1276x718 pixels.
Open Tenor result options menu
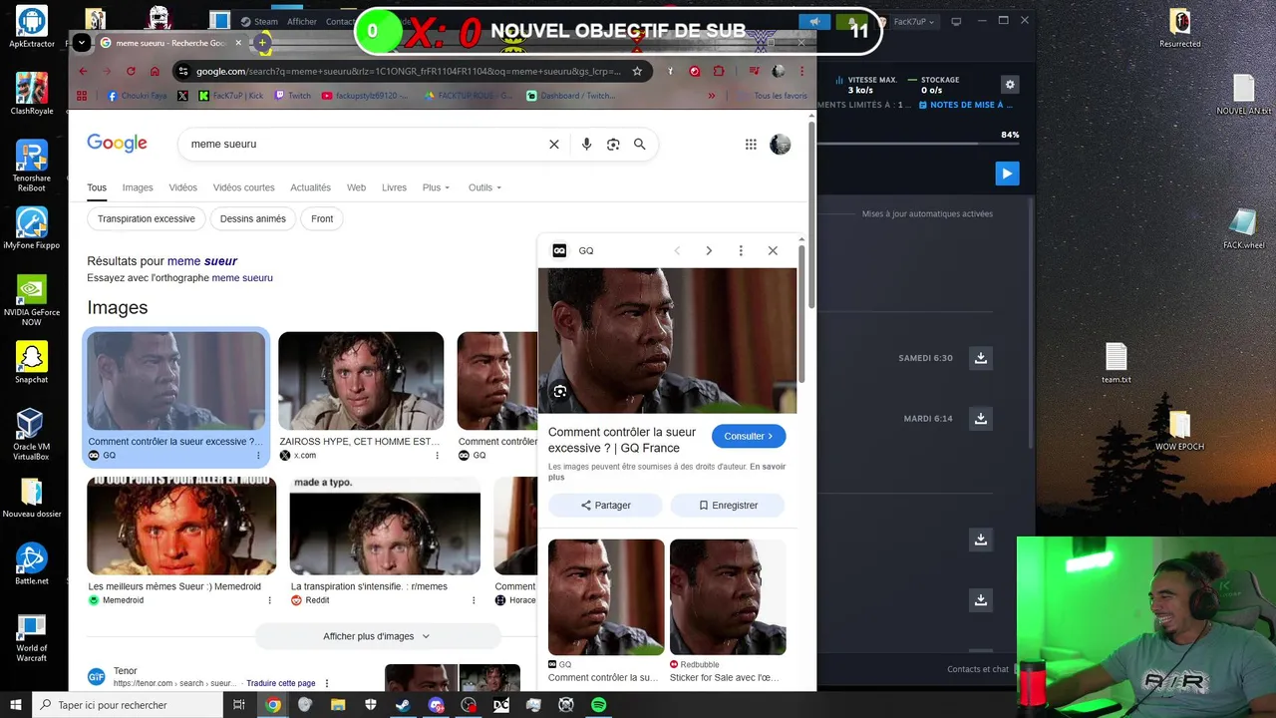[x=326, y=684]
